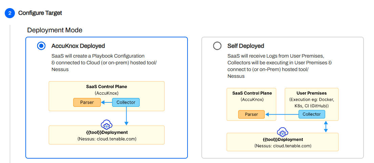Click the AccuKnox Deployed card title
This screenshot has height=163, width=374.
pyautogui.click(x=78, y=46)
